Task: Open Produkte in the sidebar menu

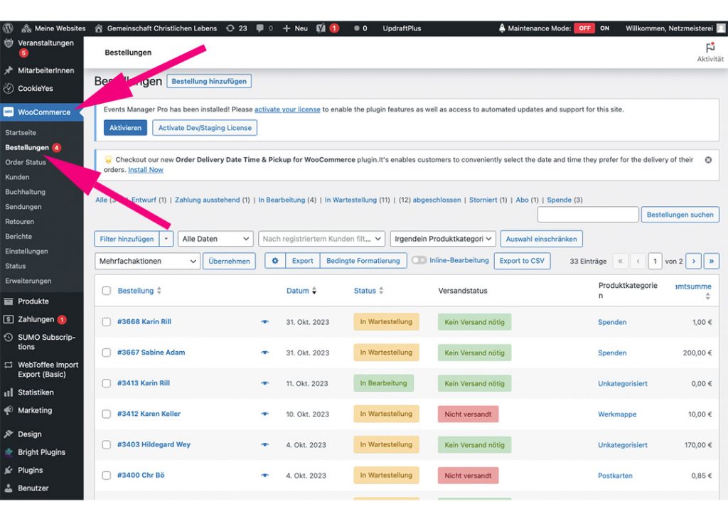Action: [x=33, y=301]
